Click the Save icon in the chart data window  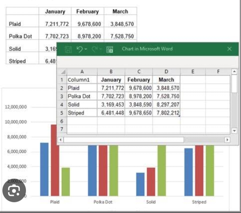pos(68,49)
